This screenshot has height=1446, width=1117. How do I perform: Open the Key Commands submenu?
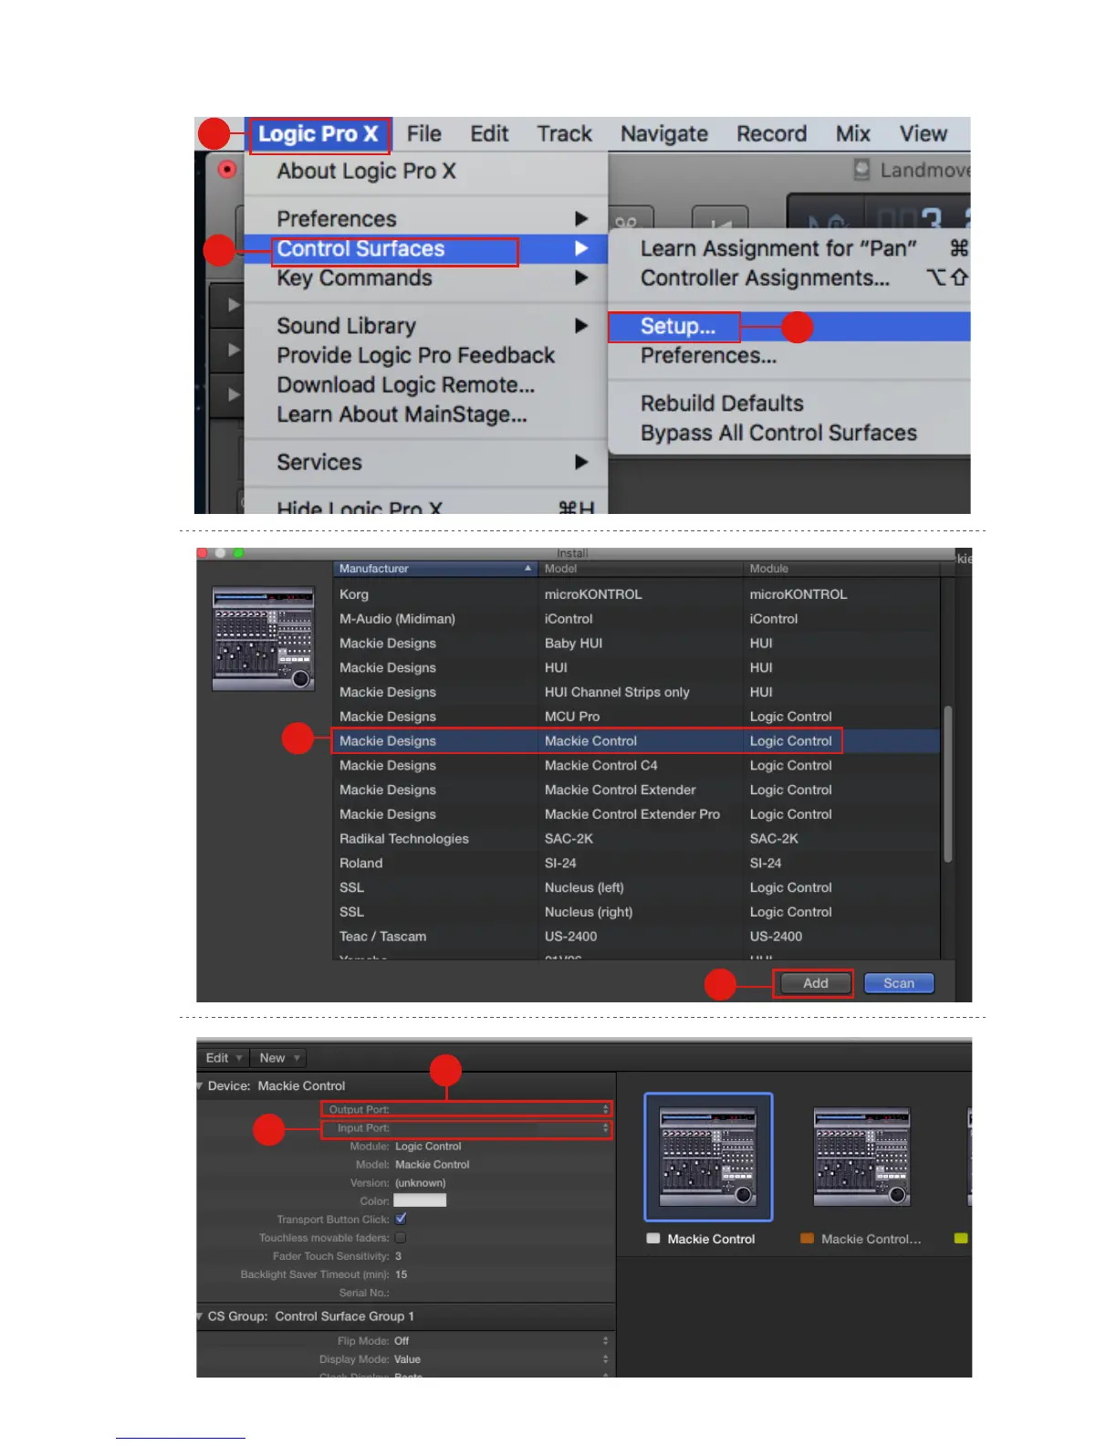pos(425,278)
